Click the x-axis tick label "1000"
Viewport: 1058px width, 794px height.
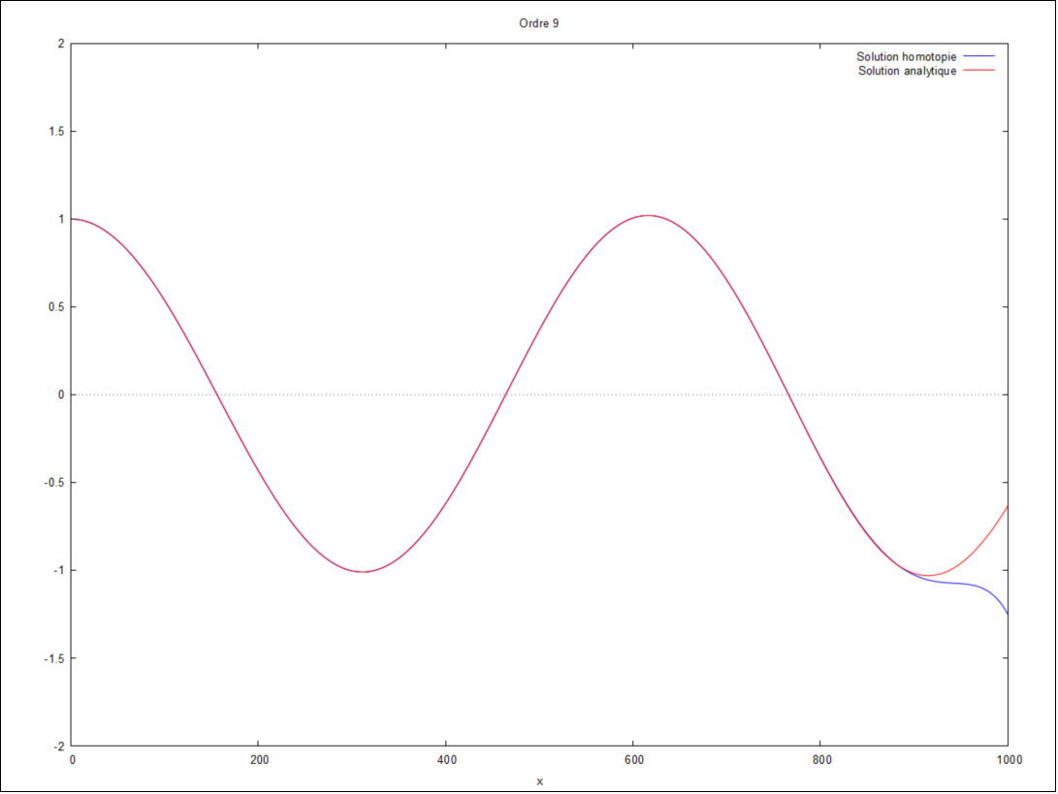[x=1010, y=760]
